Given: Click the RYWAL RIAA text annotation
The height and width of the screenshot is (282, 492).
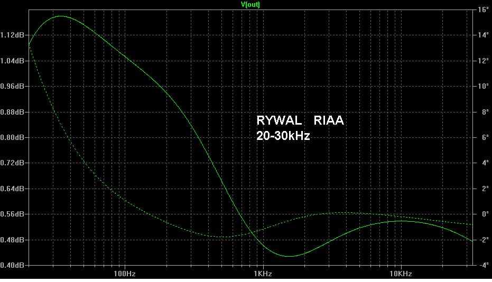Looking at the screenshot, I should click(300, 121).
